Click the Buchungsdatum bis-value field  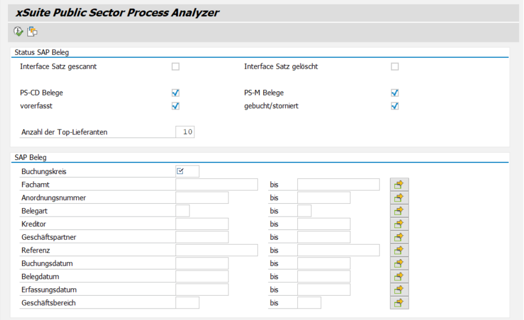[324, 263]
